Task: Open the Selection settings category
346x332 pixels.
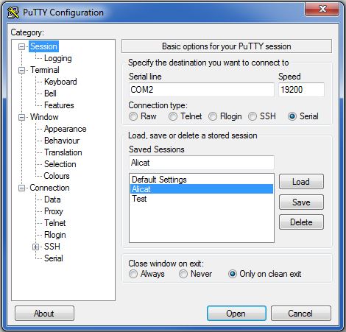Action: [x=60, y=164]
